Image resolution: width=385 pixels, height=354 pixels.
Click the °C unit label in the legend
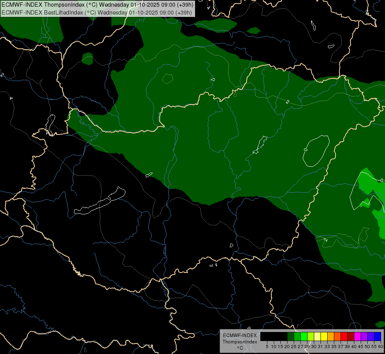tap(240, 348)
